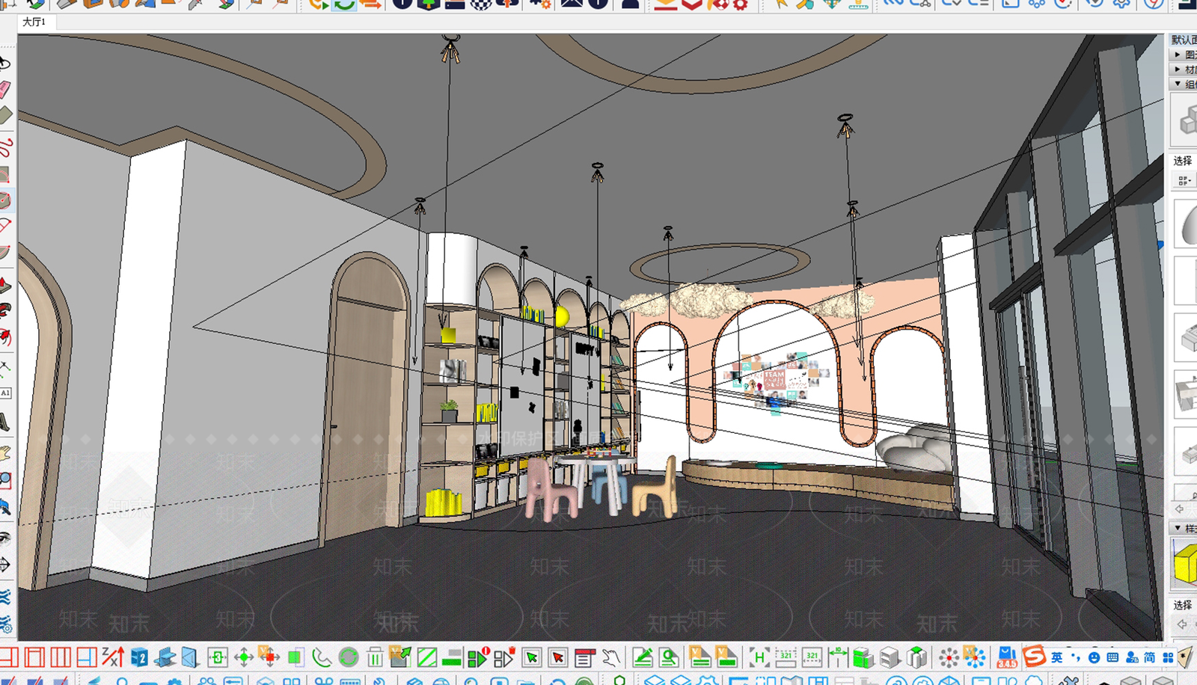Switch to the 大厅1 scene tab
Viewport: 1197px width, 685px height.
tap(34, 22)
